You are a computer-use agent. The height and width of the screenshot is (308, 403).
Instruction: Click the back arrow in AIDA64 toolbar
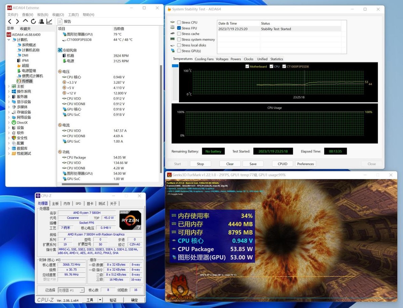coord(10,21)
